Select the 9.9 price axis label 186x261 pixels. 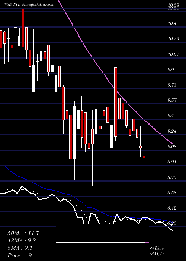172,70
